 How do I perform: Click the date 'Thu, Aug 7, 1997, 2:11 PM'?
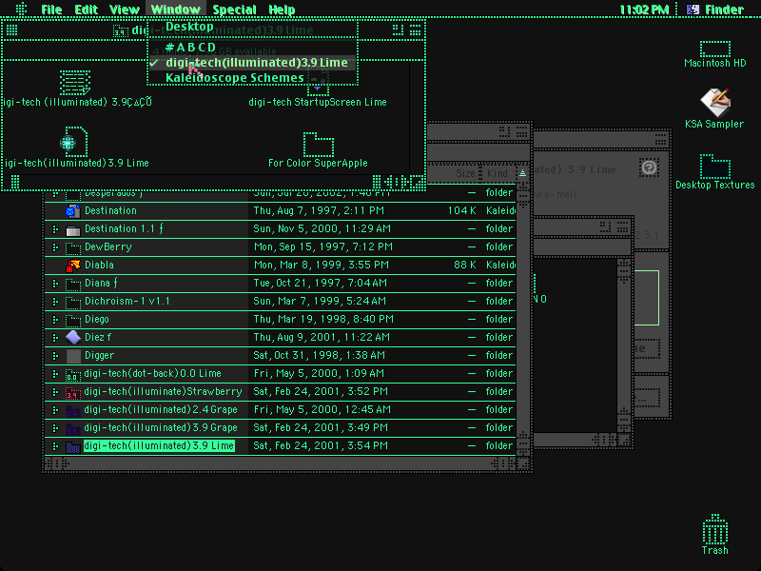coord(319,210)
